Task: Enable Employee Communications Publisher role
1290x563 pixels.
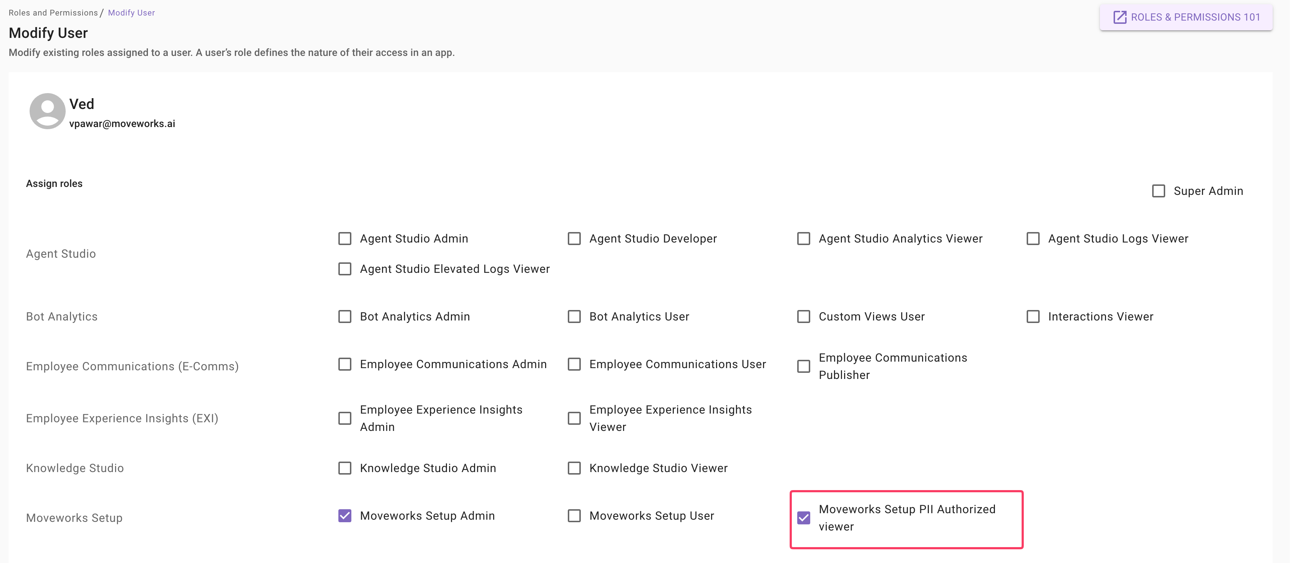Action: pos(803,366)
